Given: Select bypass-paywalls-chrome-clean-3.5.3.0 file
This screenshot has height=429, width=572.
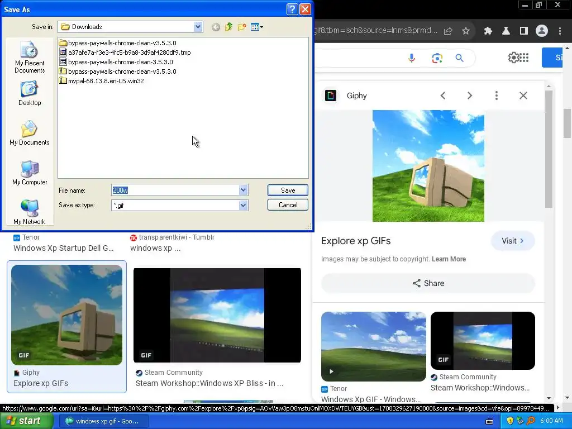Looking at the screenshot, I should (116, 62).
